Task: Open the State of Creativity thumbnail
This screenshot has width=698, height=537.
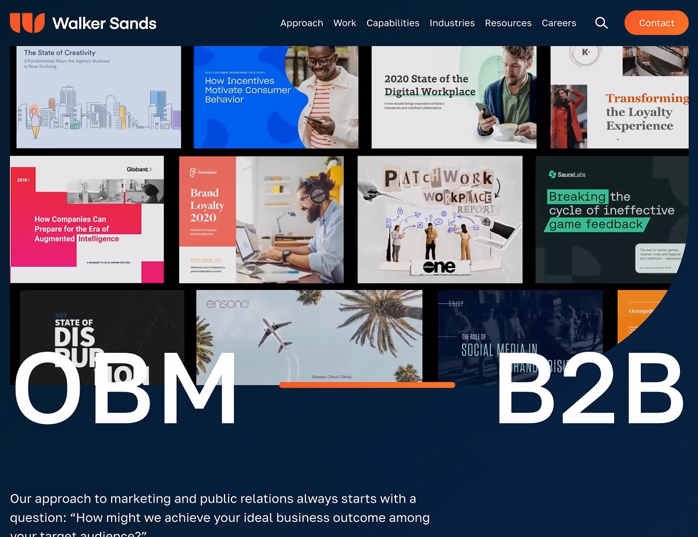Action: [x=98, y=97]
